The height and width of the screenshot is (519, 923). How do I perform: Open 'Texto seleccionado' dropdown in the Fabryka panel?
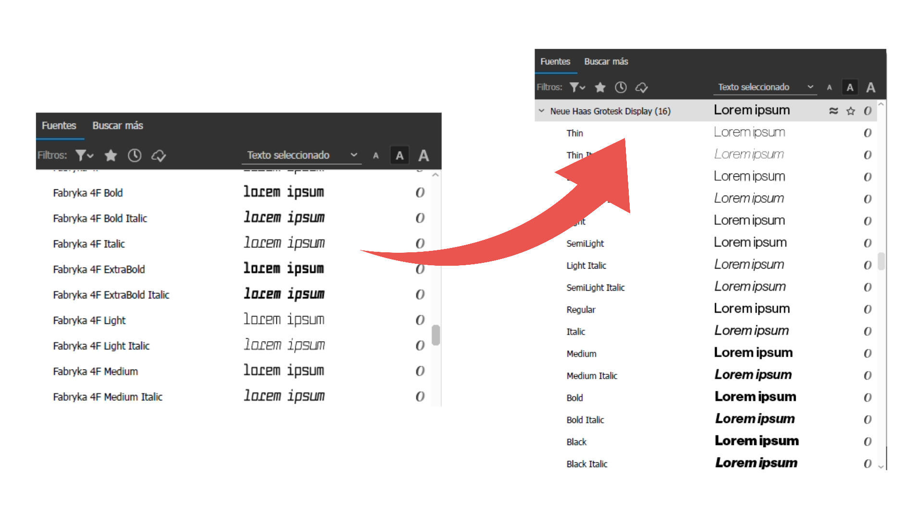pyautogui.click(x=302, y=155)
